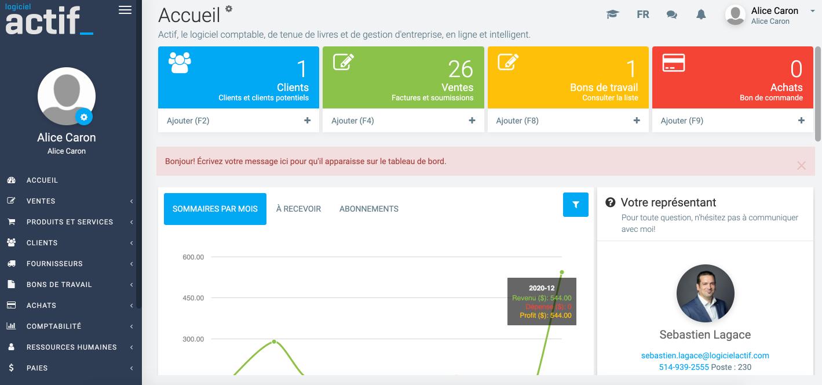Switch language using the FR toggle
822x385 pixels.
[x=642, y=14]
